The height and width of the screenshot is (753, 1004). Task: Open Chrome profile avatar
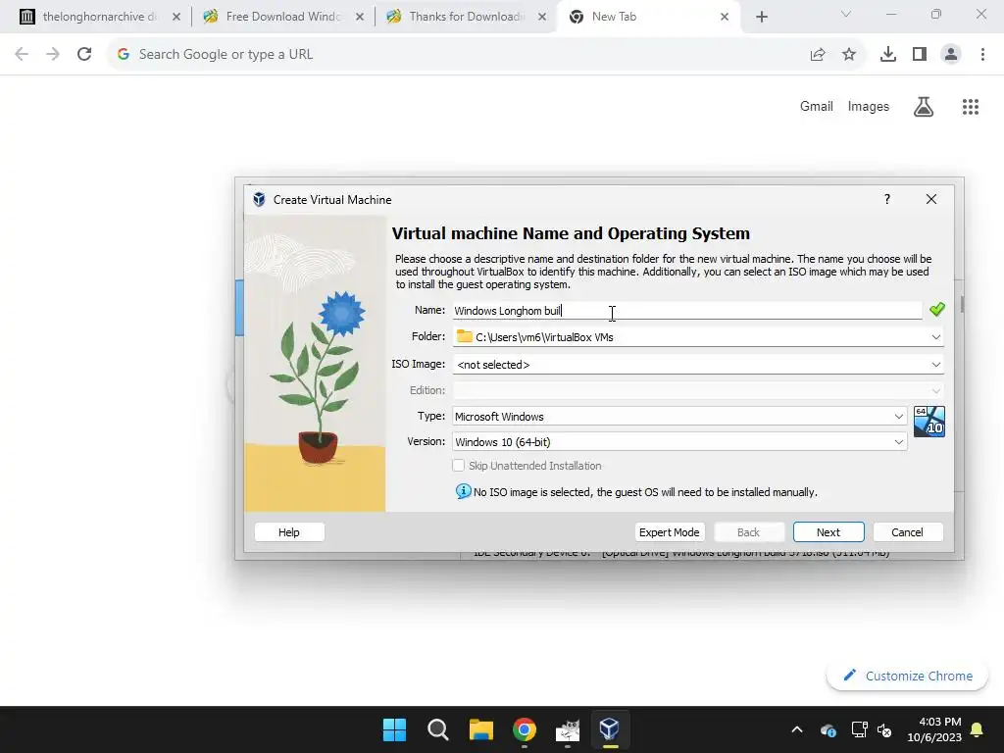(951, 55)
